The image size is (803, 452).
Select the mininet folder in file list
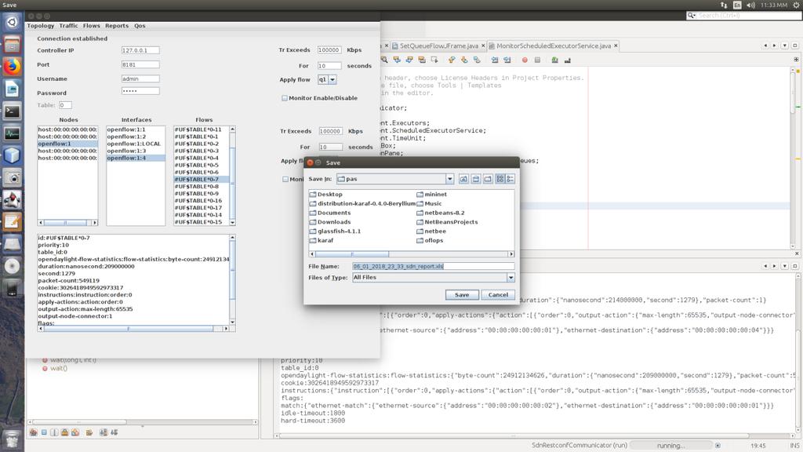click(x=431, y=195)
